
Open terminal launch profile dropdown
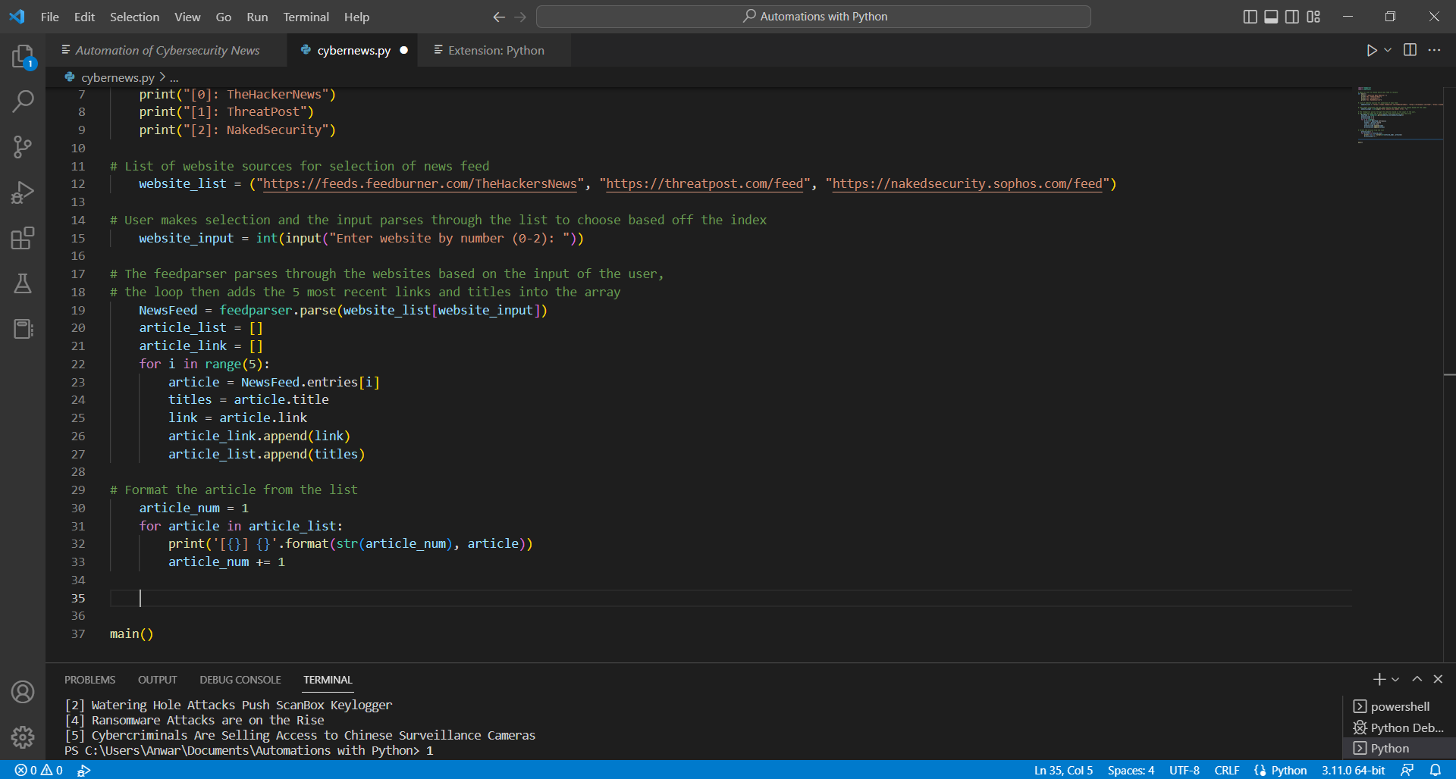click(1395, 680)
